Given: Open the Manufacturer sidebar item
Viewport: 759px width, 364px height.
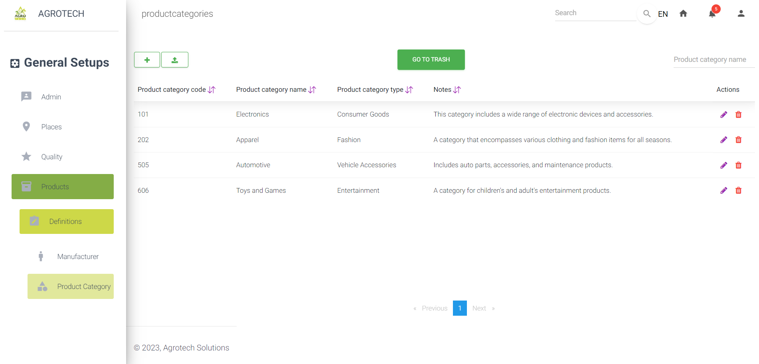Looking at the screenshot, I should tap(77, 257).
